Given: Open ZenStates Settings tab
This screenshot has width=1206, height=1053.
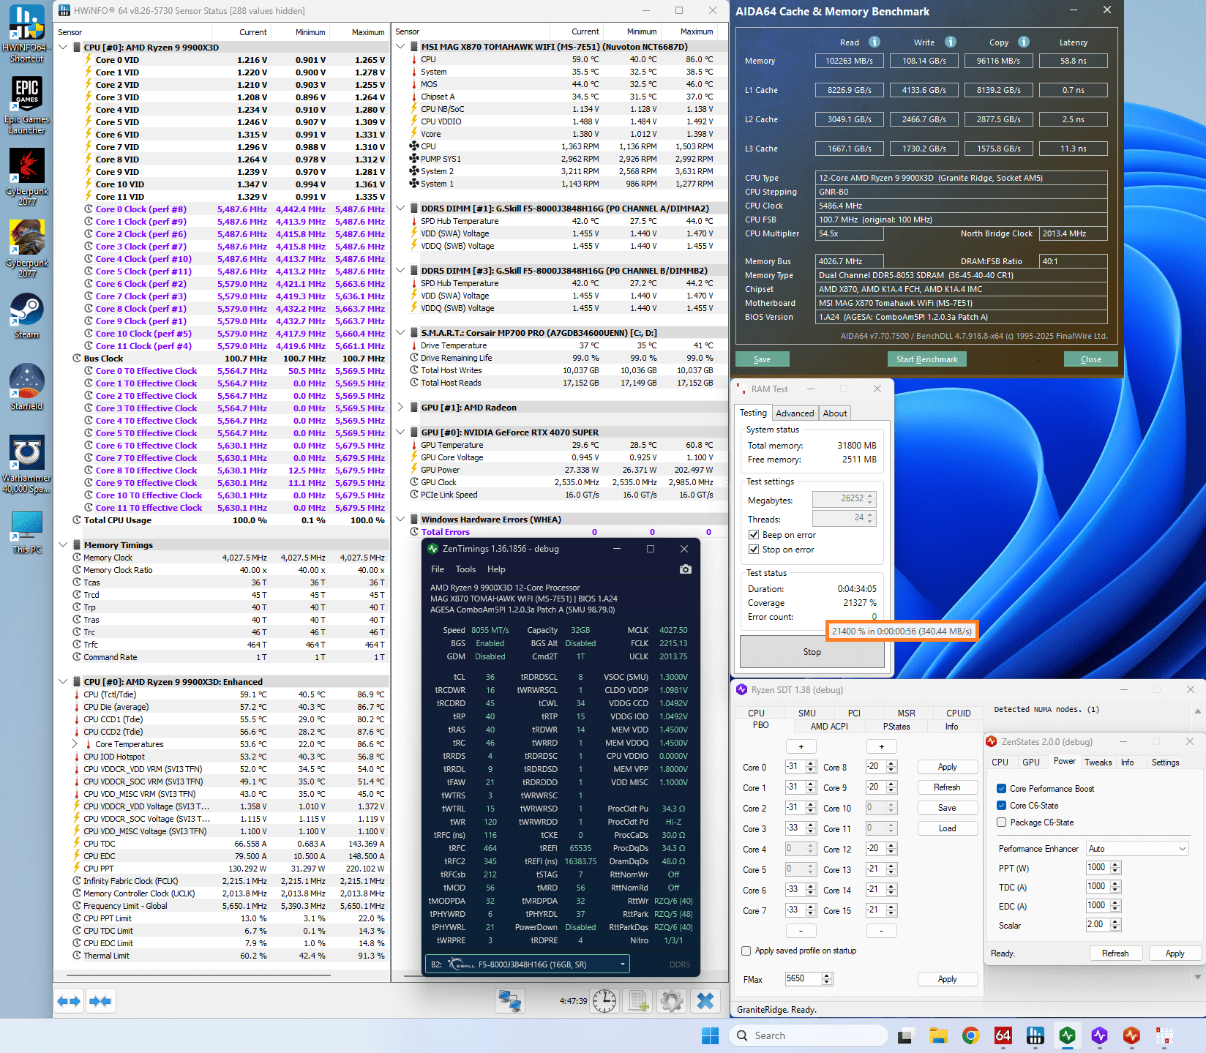Looking at the screenshot, I should coord(1165,762).
